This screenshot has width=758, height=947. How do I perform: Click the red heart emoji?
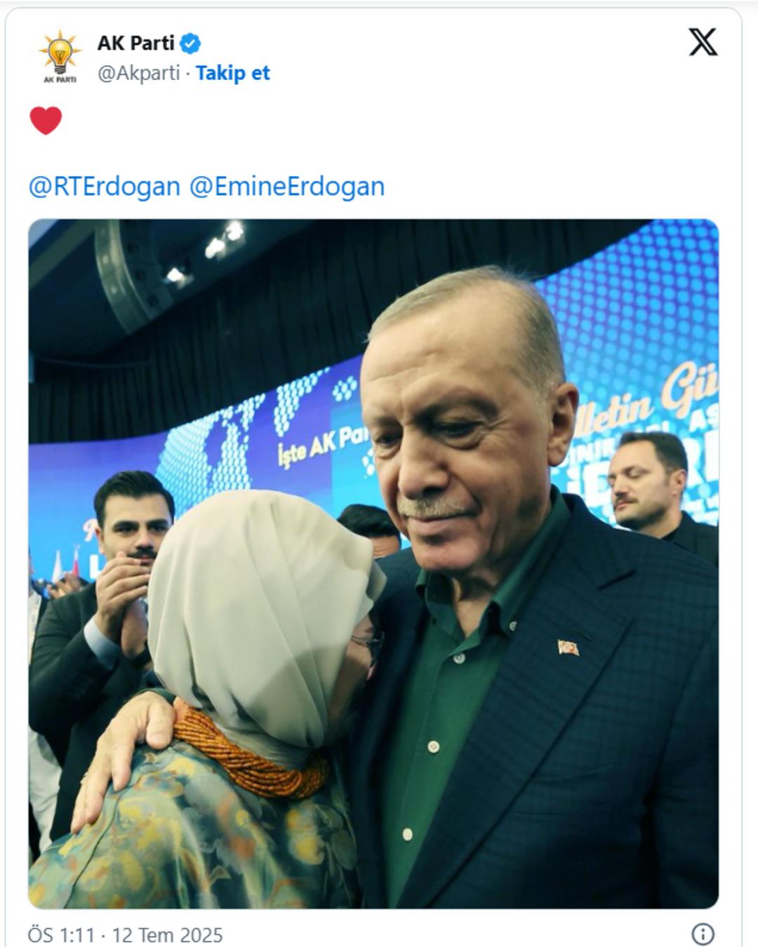coord(46,121)
